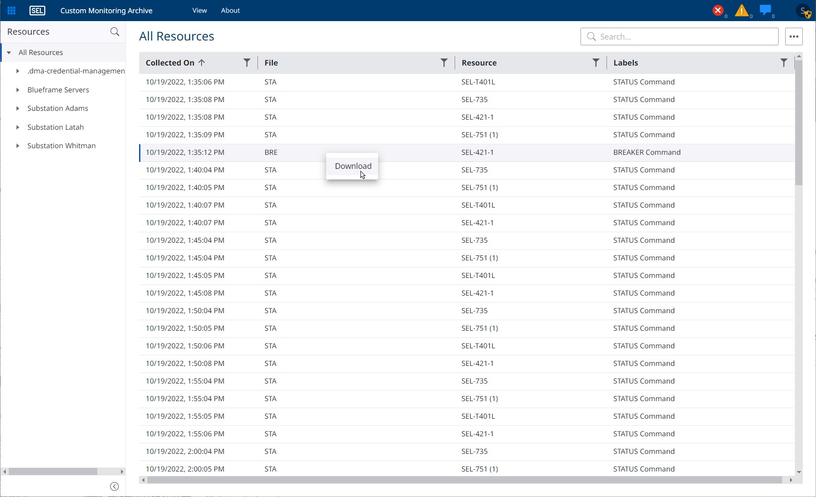
Task: Filter the Resource column
Action: tap(596, 63)
